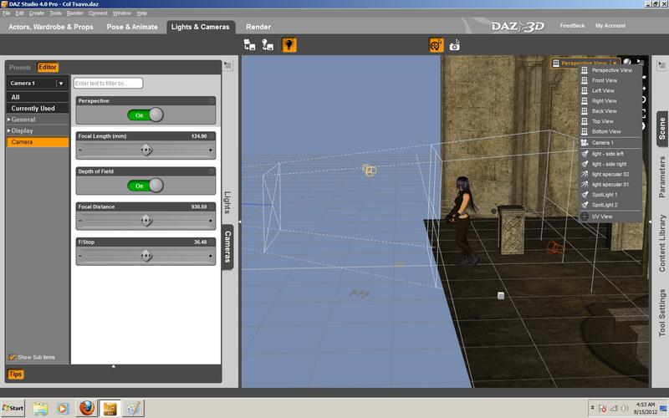Viewport: 669px width, 418px height.
Task: Click the light - side left spotlight icon
Action: pyautogui.click(x=585, y=154)
